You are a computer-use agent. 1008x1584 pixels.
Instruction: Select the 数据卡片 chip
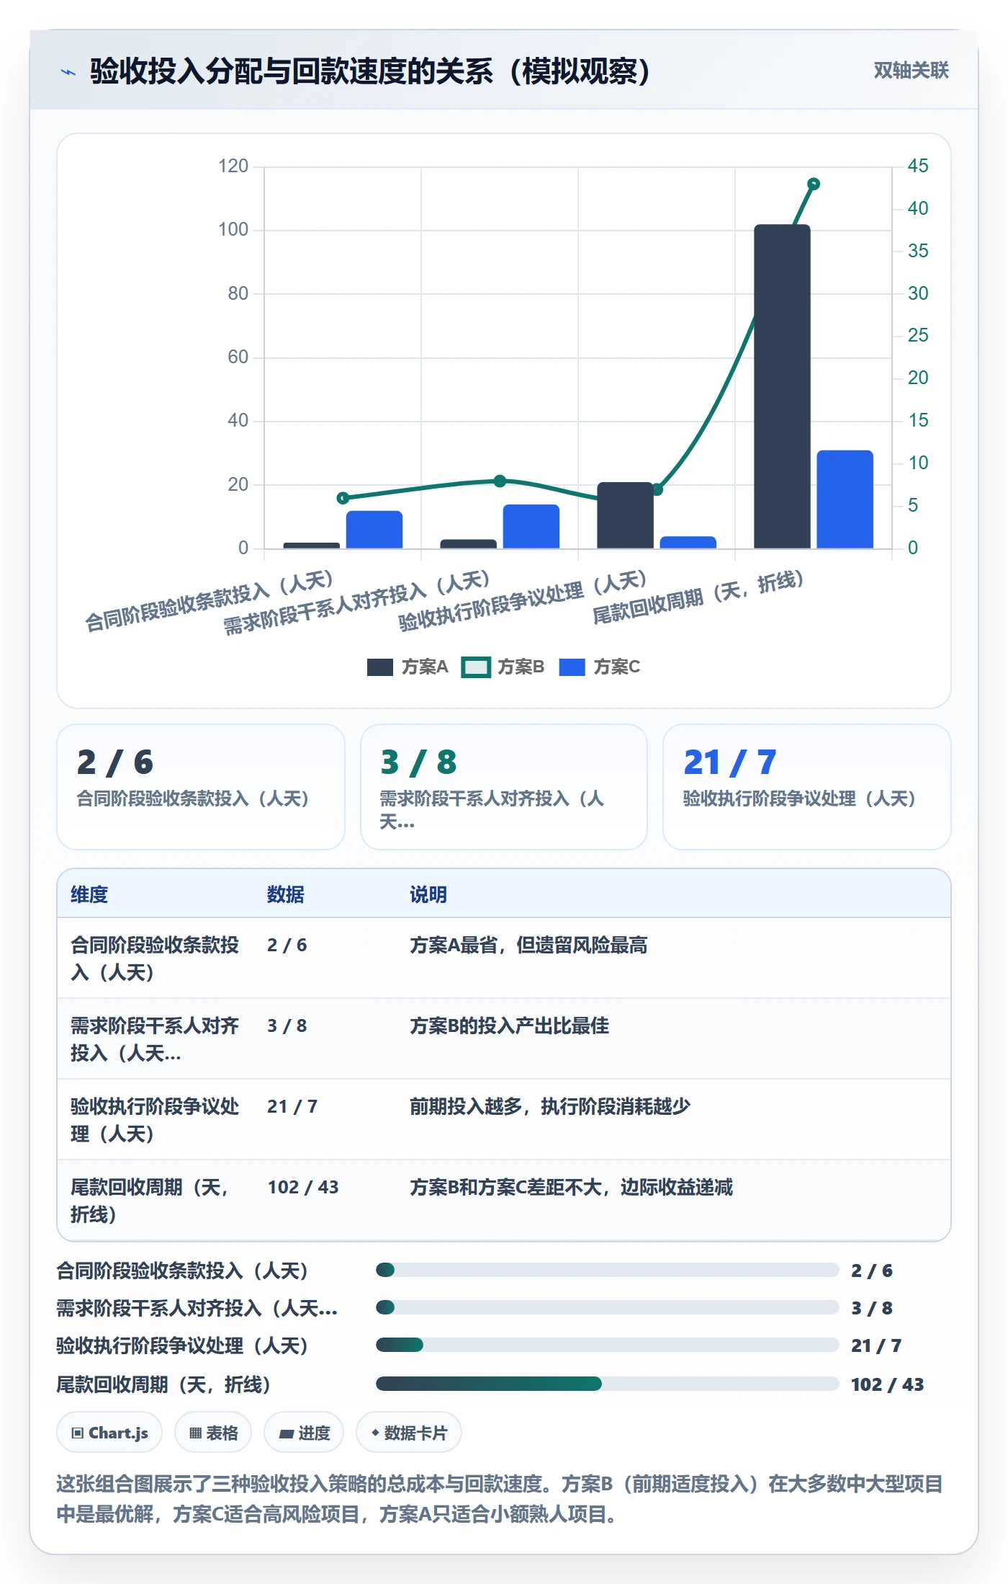coord(409,1433)
